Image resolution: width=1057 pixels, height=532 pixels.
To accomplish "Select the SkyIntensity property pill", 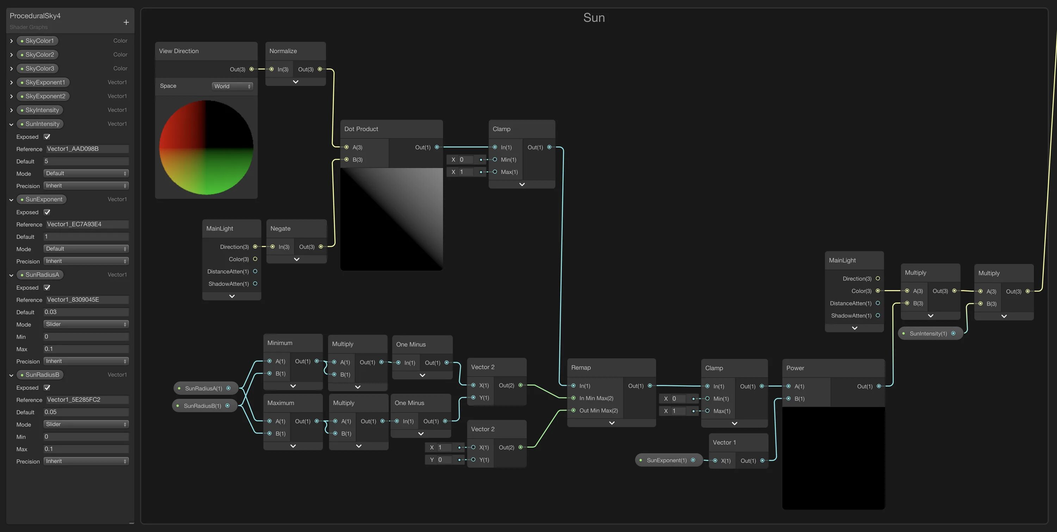I will point(39,110).
